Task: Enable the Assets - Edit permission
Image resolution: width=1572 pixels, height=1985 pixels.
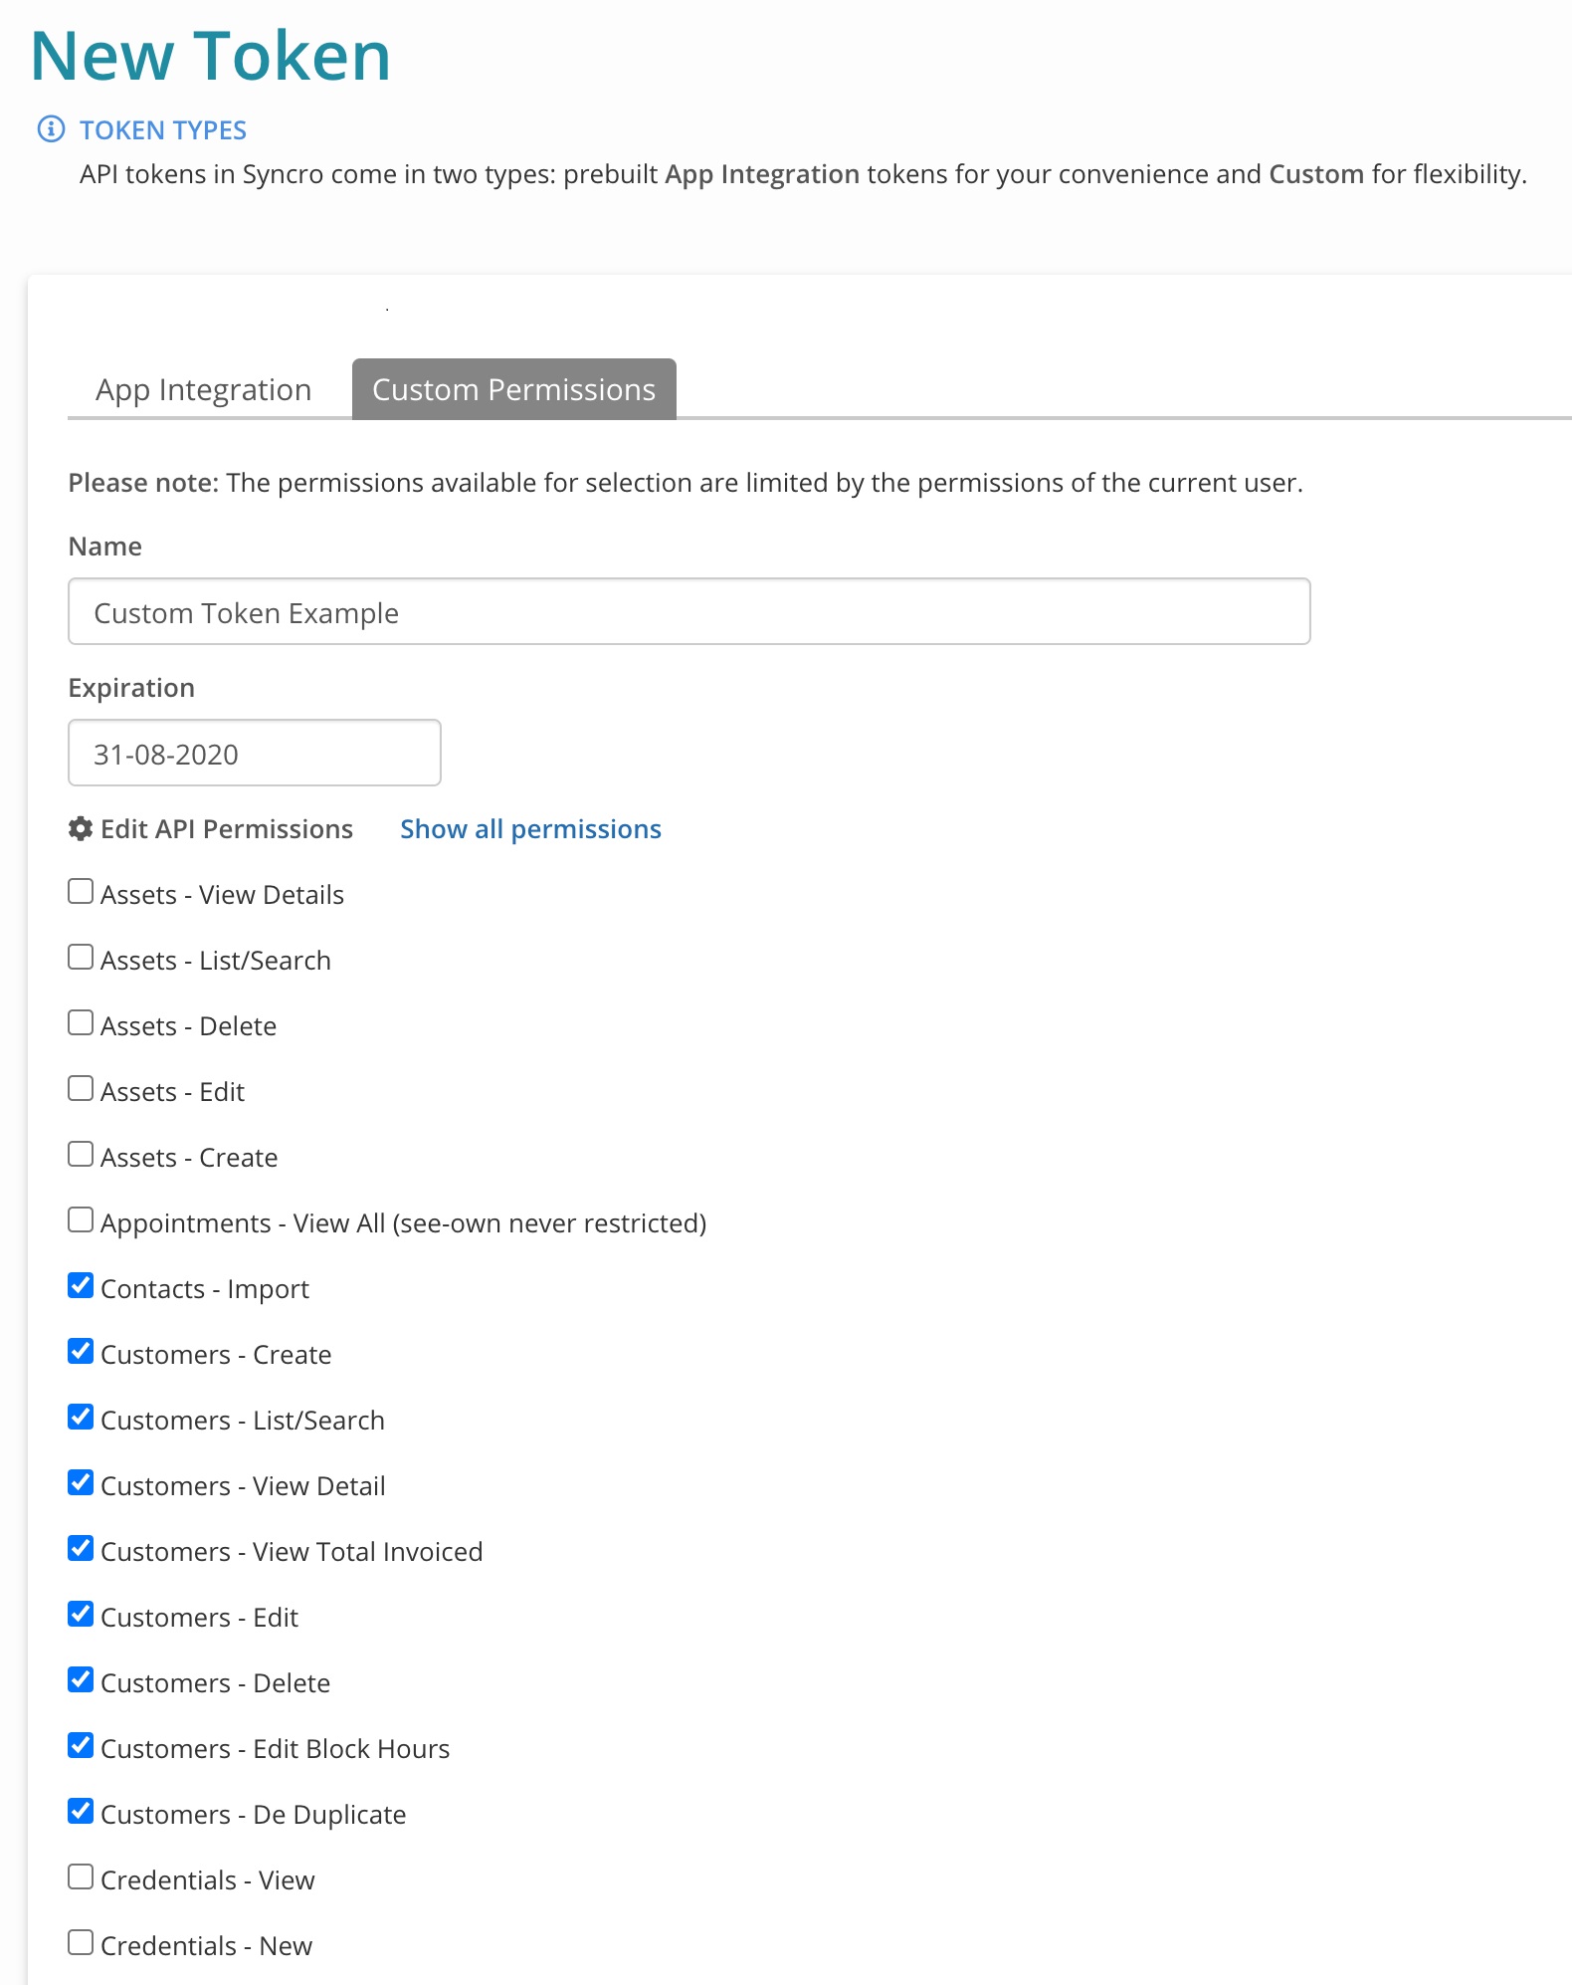Action: pyautogui.click(x=81, y=1088)
